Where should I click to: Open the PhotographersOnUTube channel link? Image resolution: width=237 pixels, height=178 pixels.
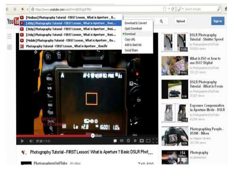click(x=51, y=163)
